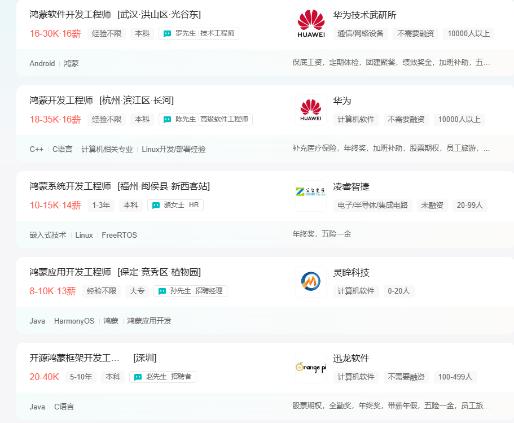514x423 pixels.
Task: Click the [深圳] location text
Action: click(x=145, y=357)
